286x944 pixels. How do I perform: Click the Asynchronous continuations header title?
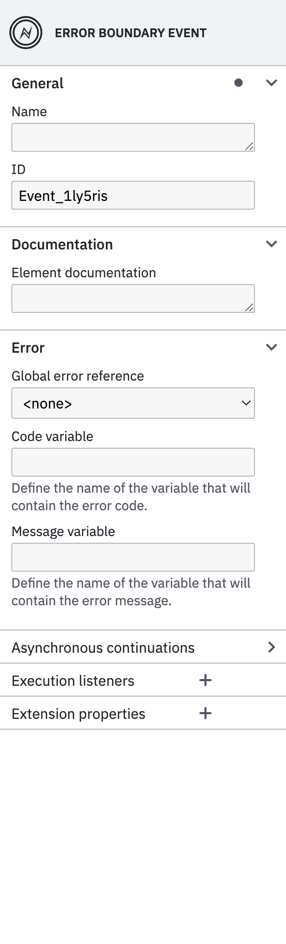tap(103, 648)
